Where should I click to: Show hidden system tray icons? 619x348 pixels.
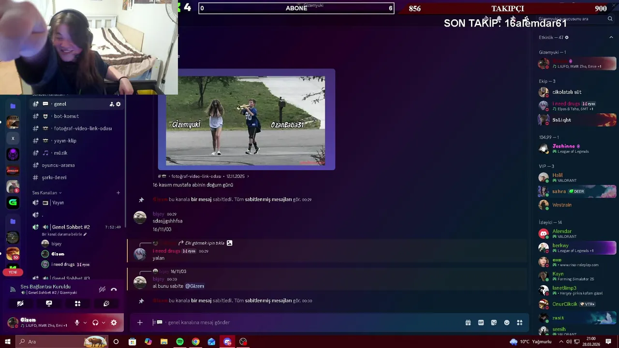click(x=561, y=342)
